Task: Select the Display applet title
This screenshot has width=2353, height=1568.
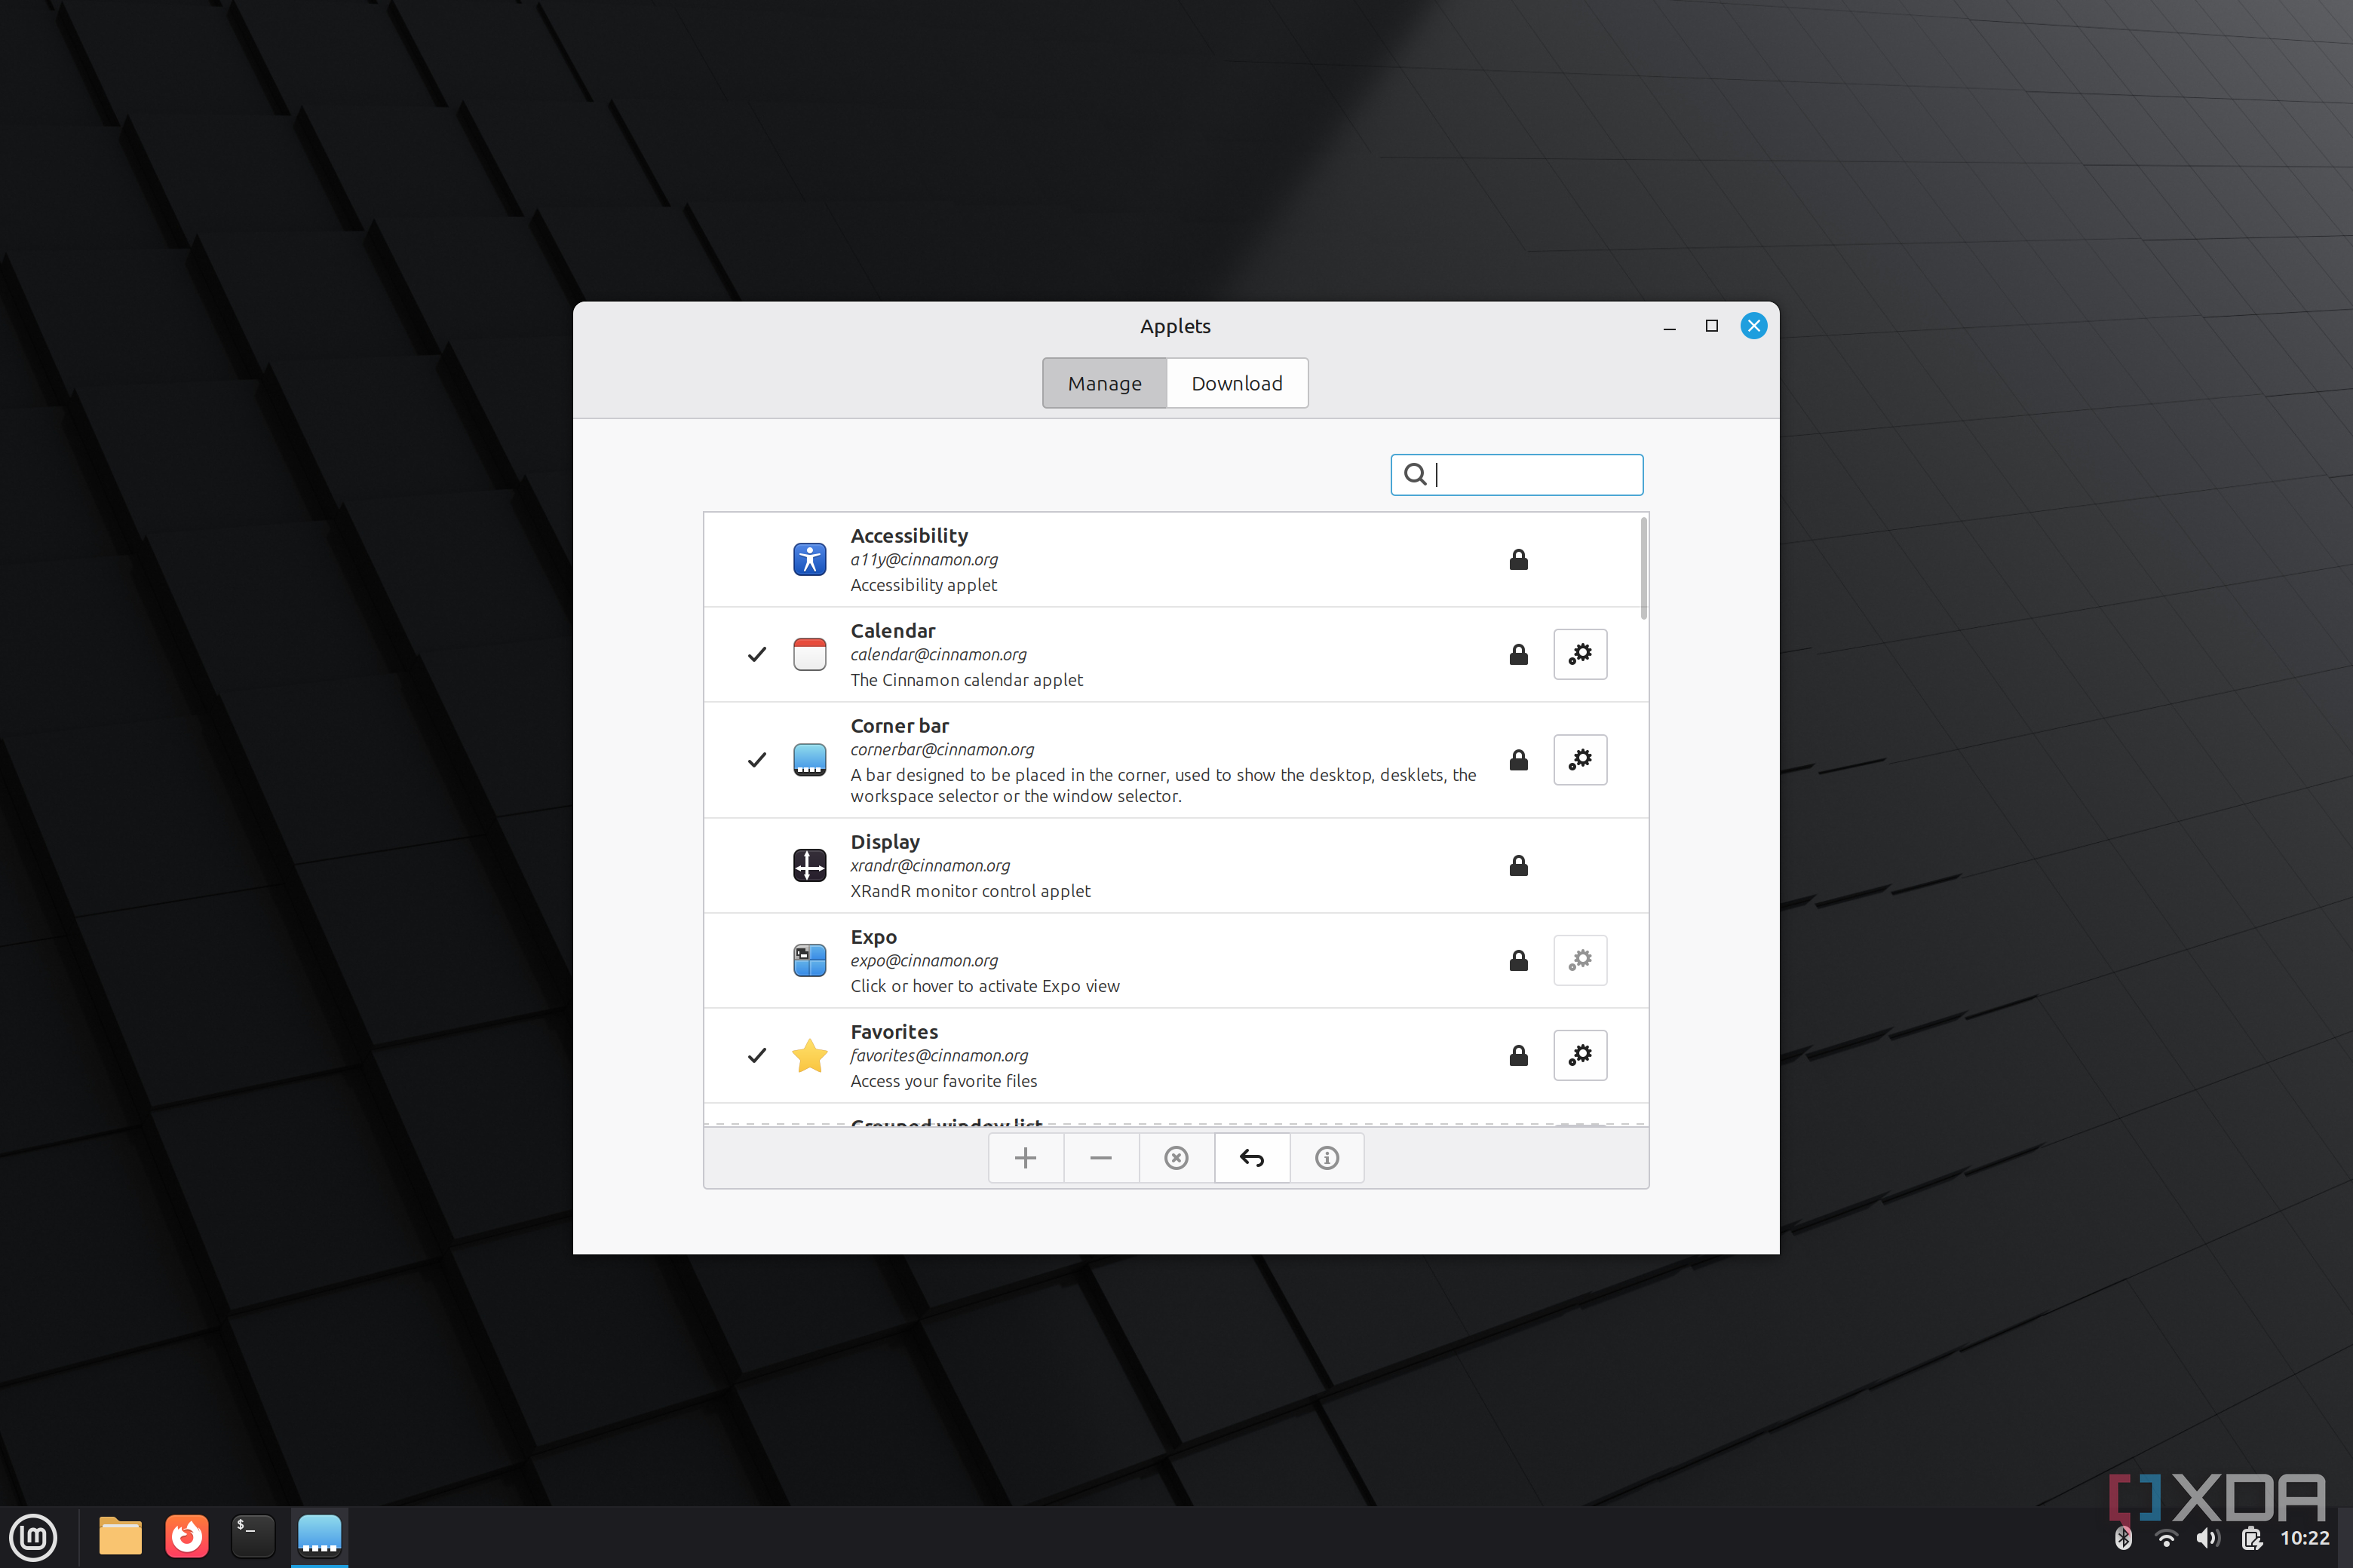Action: tap(885, 842)
